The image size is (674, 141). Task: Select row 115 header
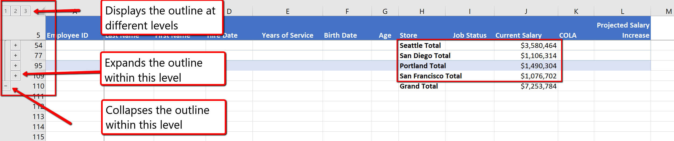38,137
